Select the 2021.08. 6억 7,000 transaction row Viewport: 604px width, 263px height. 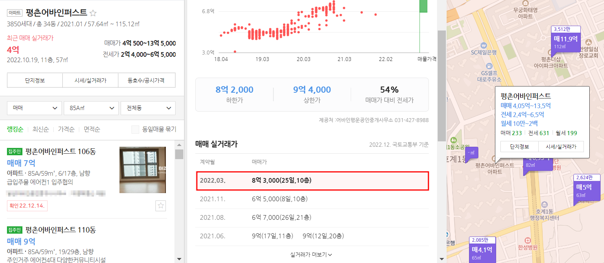coord(312,218)
